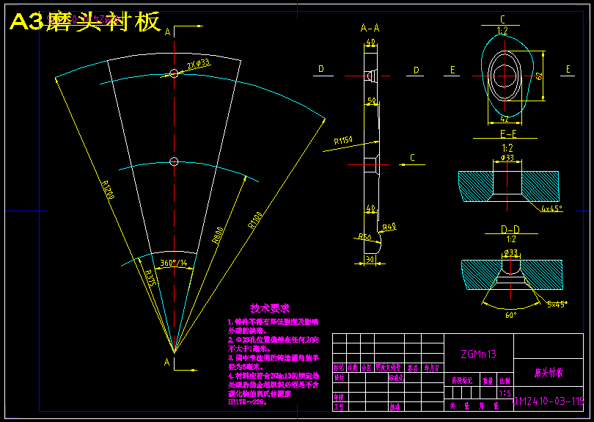Image resolution: width=594 pixels, height=422 pixels.
Task: Pick the "2Xφ33" hole dimension text
Action: coord(198,64)
